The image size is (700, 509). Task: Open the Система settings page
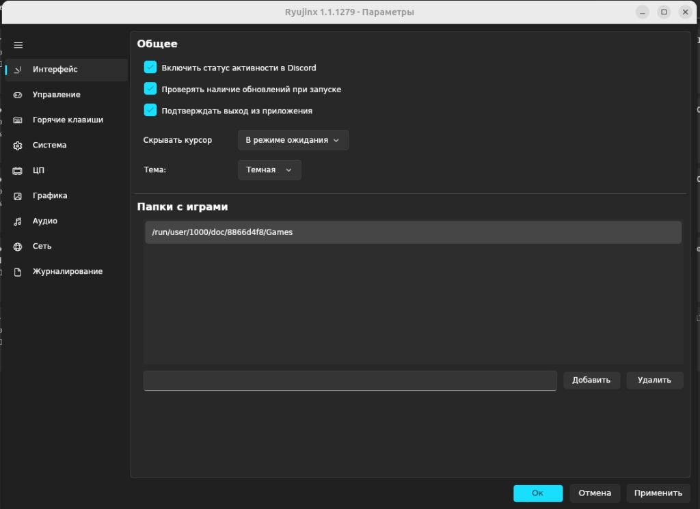click(x=66, y=146)
